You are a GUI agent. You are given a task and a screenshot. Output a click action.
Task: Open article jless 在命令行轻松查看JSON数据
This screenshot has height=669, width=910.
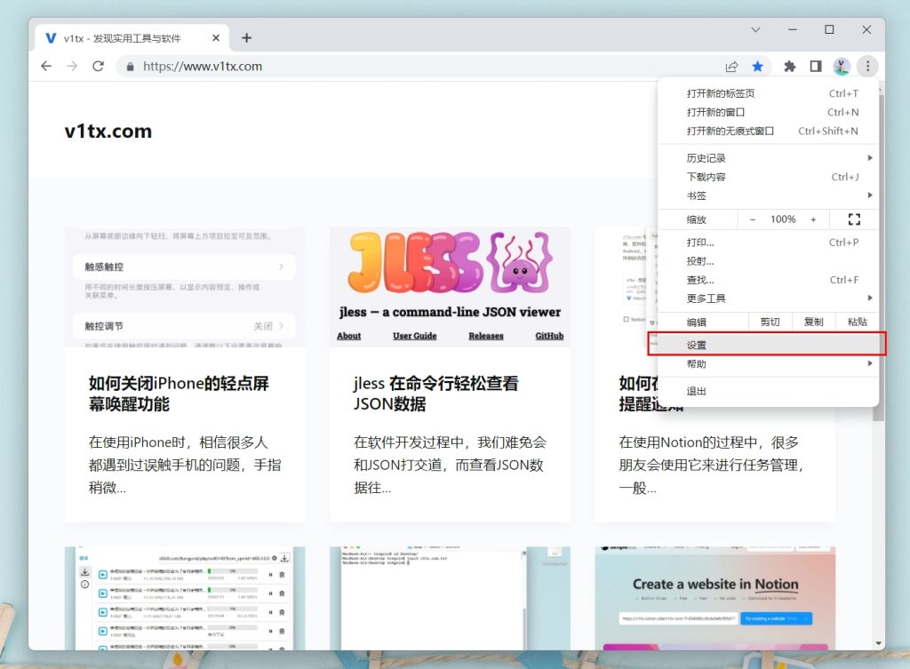click(x=435, y=394)
